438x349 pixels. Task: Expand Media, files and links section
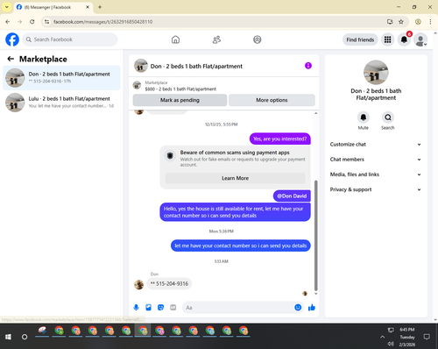(x=376, y=174)
